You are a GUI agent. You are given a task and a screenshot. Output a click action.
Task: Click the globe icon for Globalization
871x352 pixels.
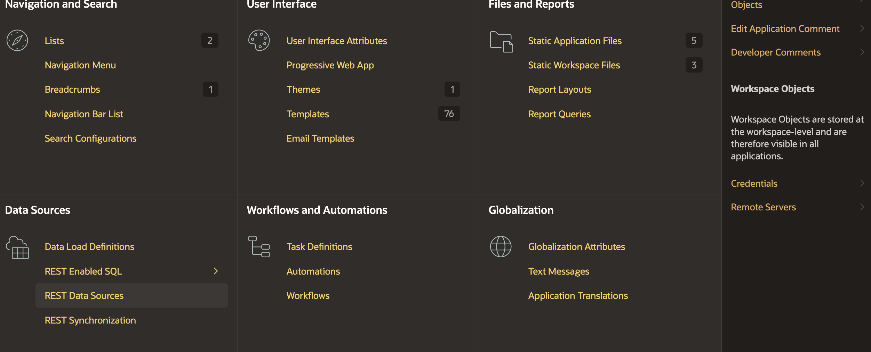[501, 246]
